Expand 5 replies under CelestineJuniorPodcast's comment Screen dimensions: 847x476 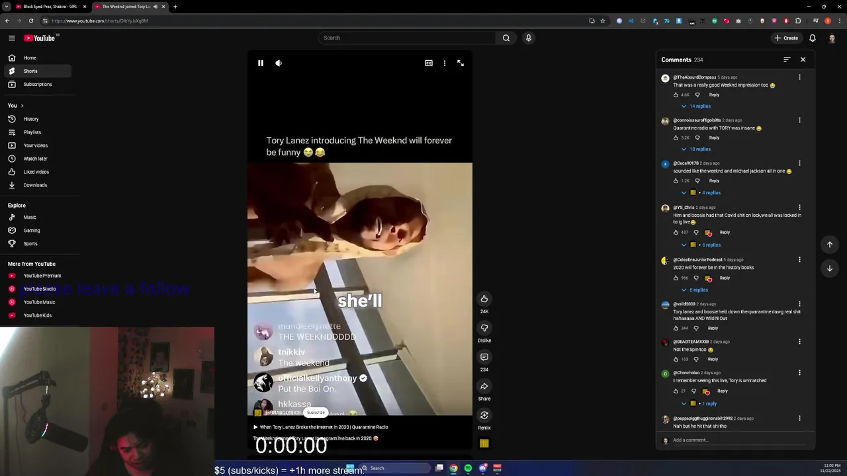tap(695, 290)
